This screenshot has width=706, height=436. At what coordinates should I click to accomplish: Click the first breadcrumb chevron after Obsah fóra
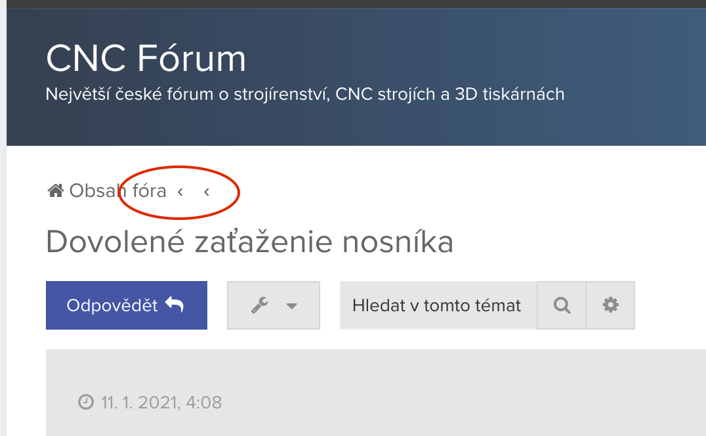click(180, 192)
